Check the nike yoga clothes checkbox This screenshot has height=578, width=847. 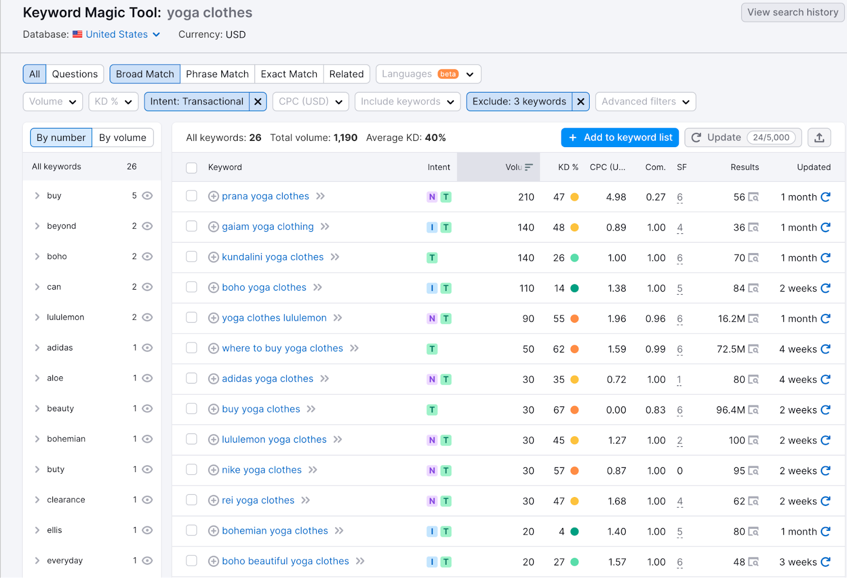point(192,470)
